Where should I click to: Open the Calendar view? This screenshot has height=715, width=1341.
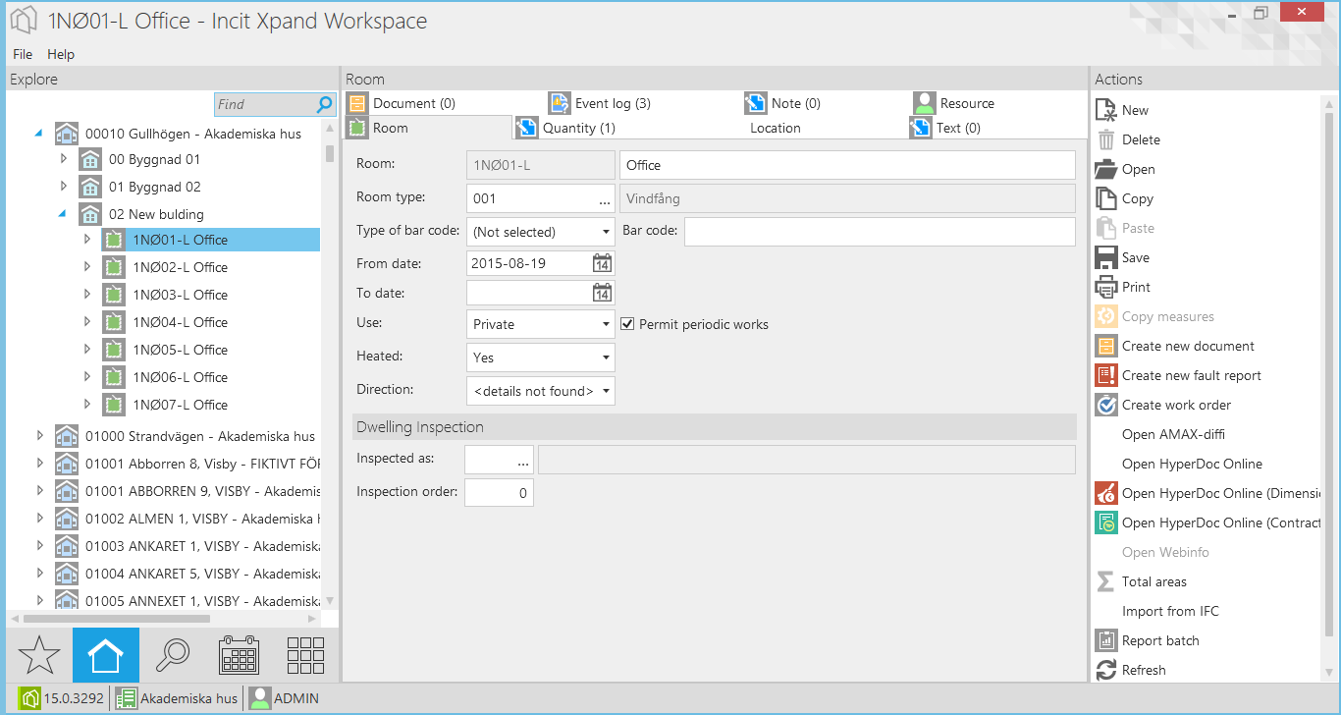pos(239,655)
